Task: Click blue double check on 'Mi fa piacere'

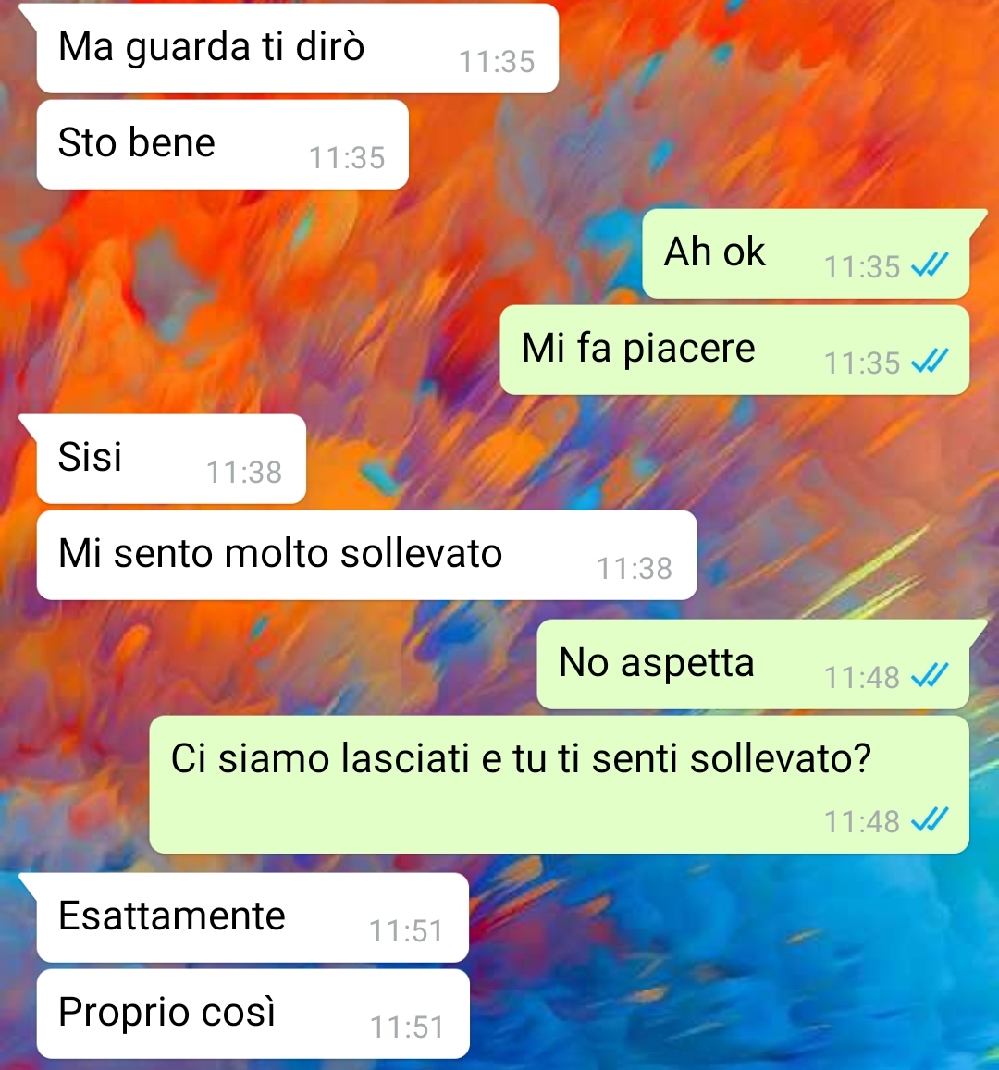Action: 931,361
